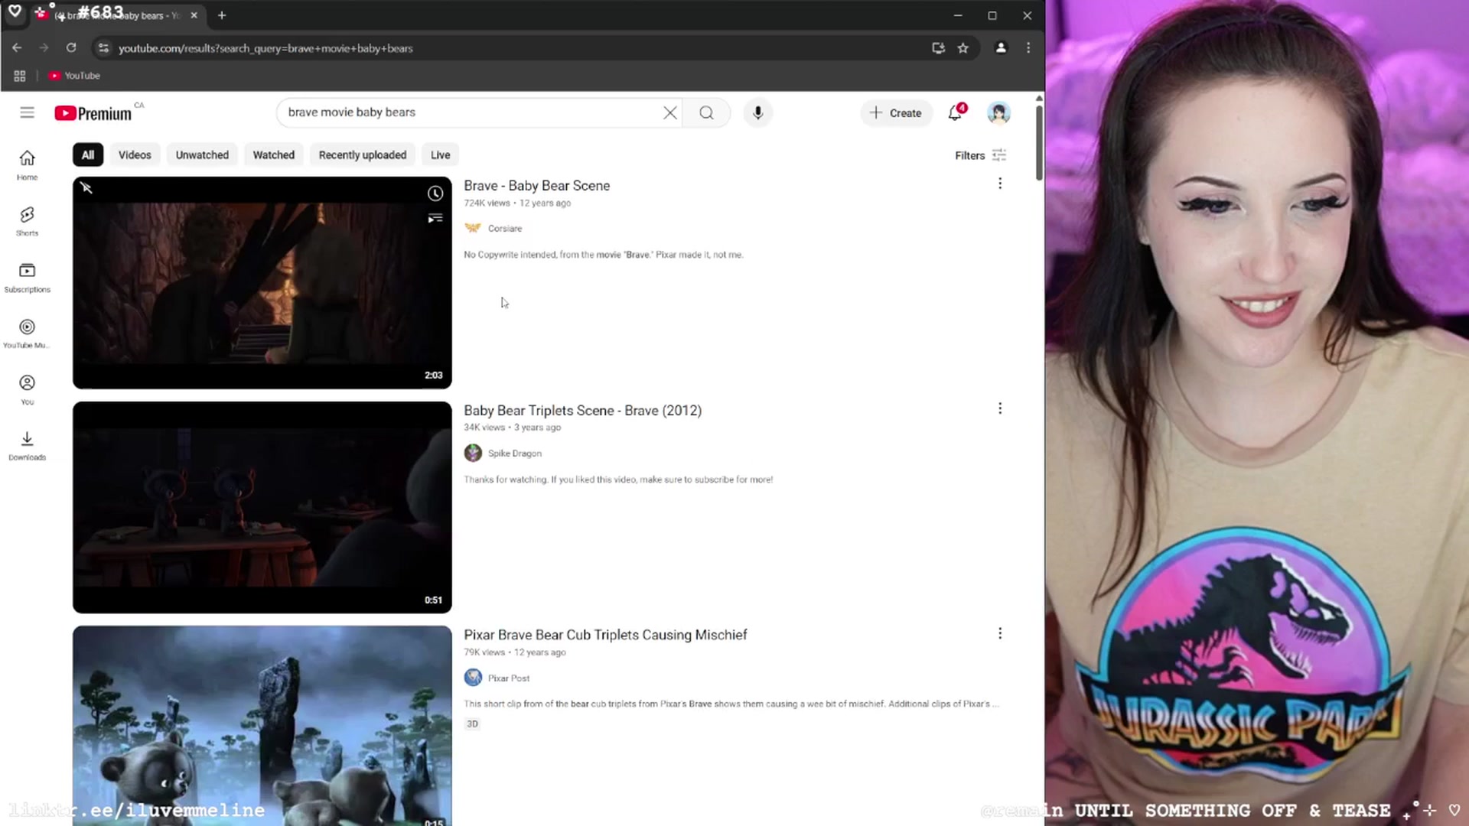Select the All filter chip
The image size is (1469, 826).
pos(88,155)
